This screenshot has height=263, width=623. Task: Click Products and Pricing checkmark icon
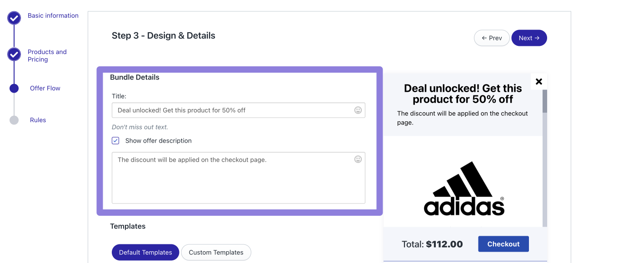point(14,55)
